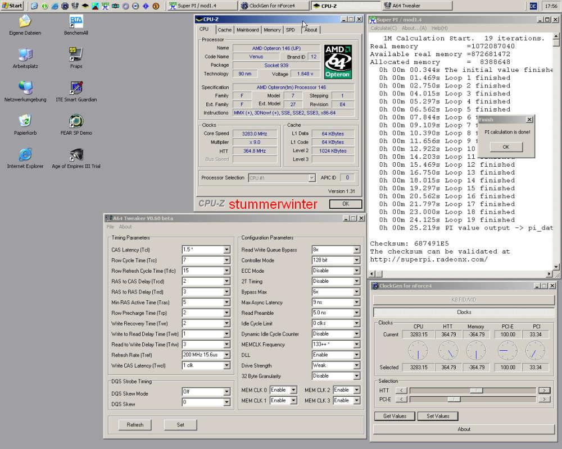Click Set Values in ClockGen
This screenshot has width=562, height=449.
[438, 416]
